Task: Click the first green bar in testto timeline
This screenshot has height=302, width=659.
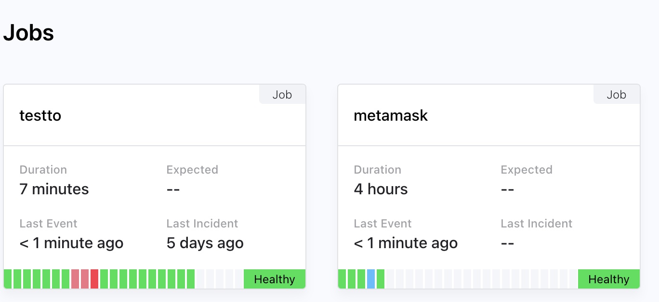Action: pyautogui.click(x=8, y=279)
